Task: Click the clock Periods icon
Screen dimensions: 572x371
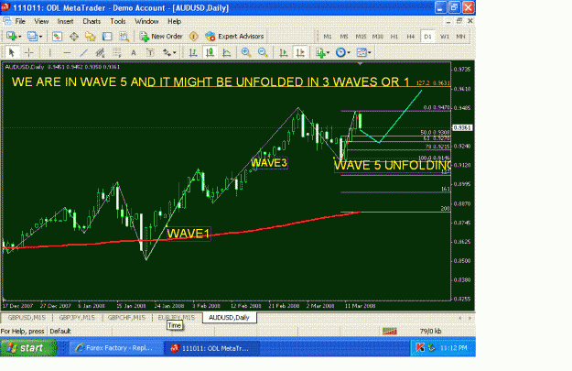Action: point(340,52)
